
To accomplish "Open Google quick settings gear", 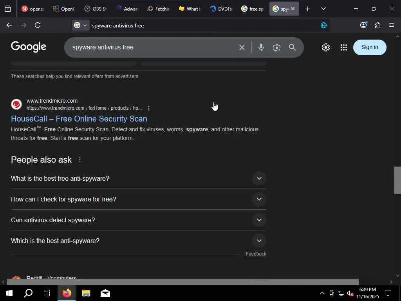I will [x=325, y=47].
